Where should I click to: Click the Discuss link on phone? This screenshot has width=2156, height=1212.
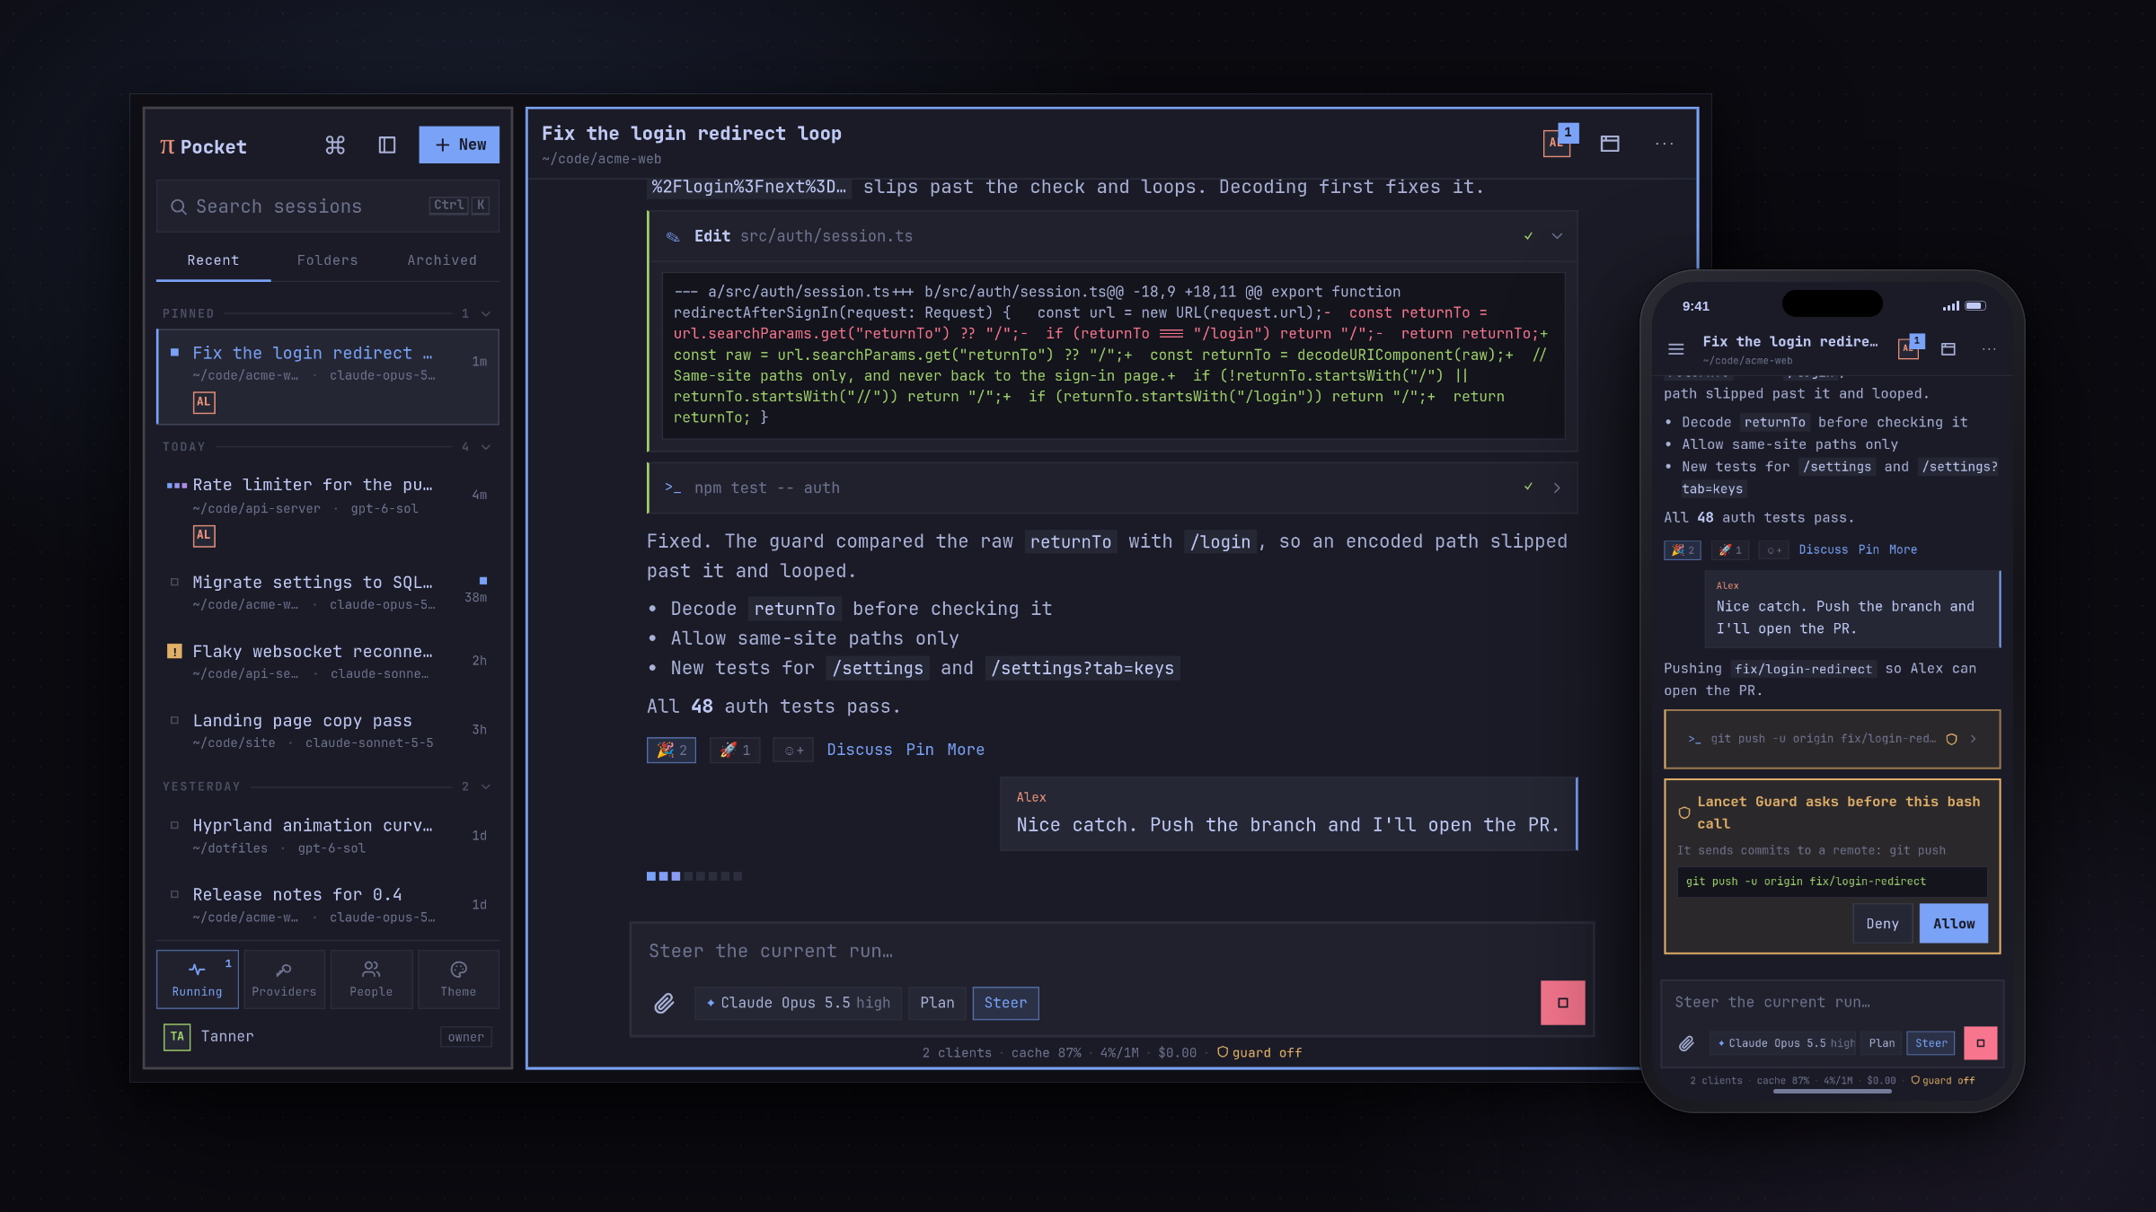tap(1823, 549)
